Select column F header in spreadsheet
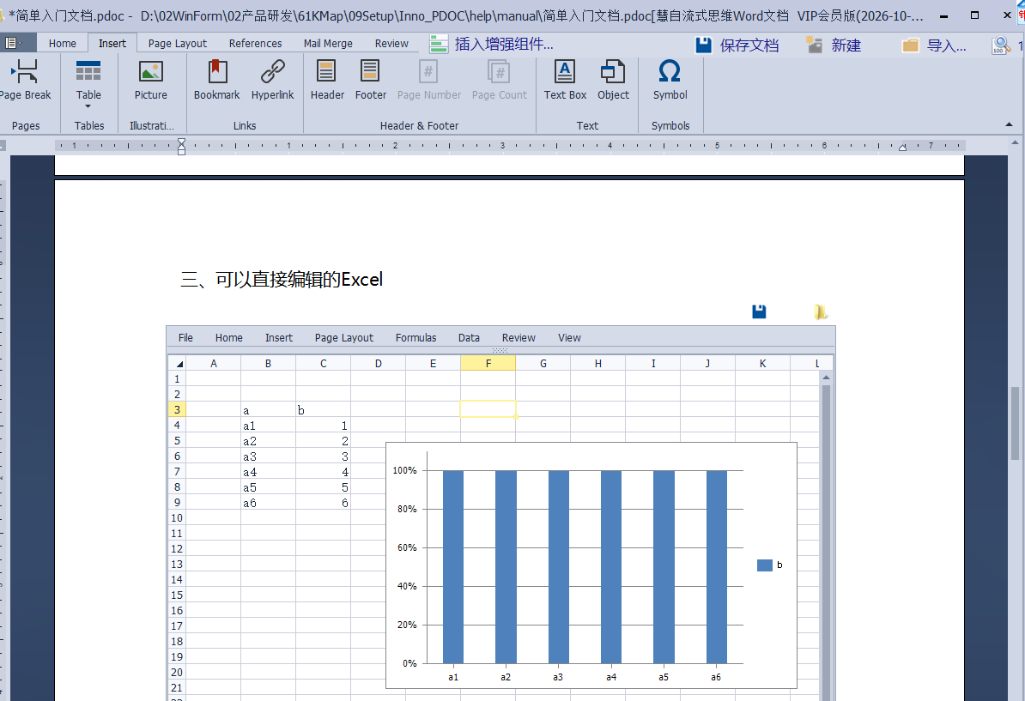Image resolution: width=1025 pixels, height=701 pixels. (488, 364)
